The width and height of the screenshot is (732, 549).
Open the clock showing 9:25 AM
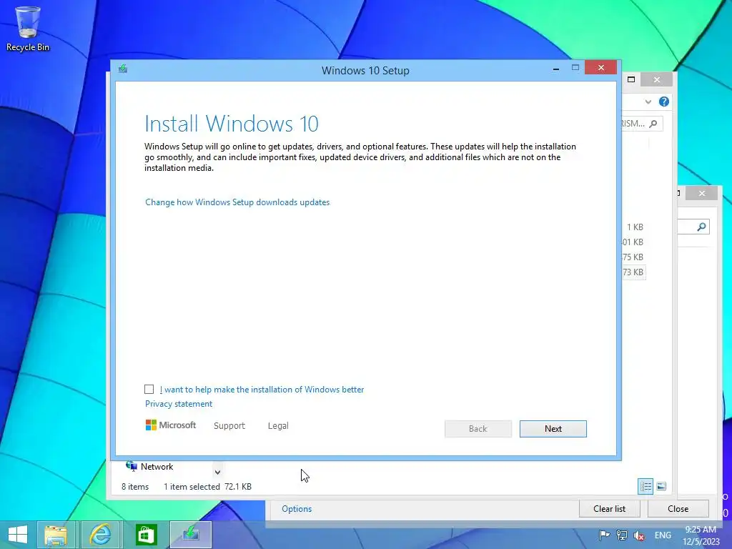(701, 535)
